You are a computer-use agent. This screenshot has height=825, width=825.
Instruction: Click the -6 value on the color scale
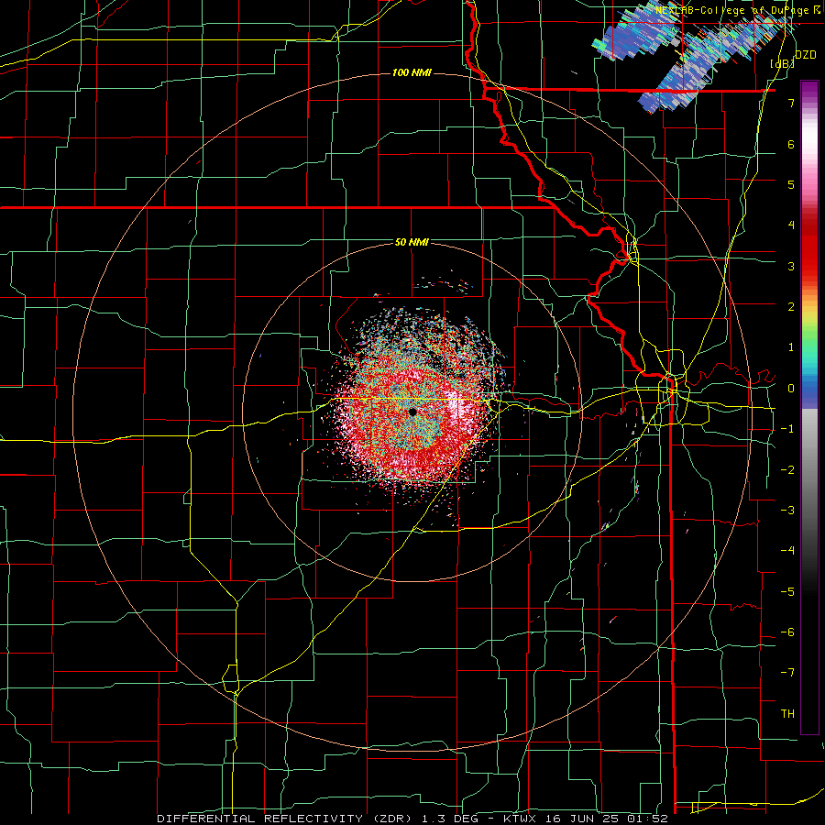pos(787,632)
